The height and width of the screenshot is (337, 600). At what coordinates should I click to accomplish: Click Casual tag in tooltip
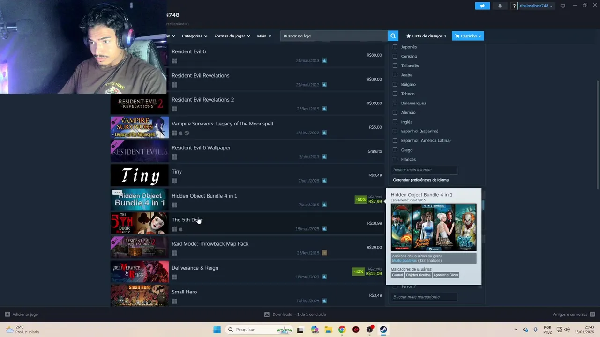[x=397, y=275]
